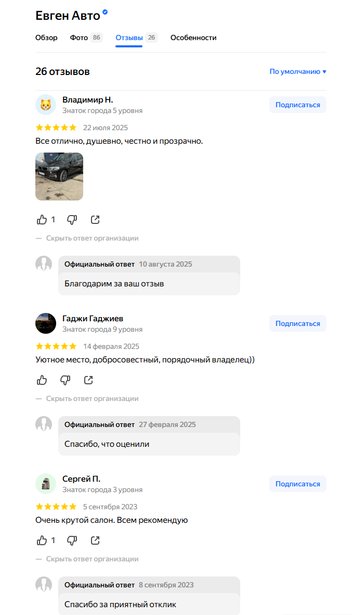Dislike Гаджи Гаджиев's review with thumbs down

pyautogui.click(x=65, y=380)
